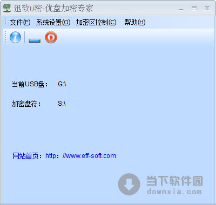Close the 迅软U密 window
This screenshot has height=205, width=216.
click(207, 8)
